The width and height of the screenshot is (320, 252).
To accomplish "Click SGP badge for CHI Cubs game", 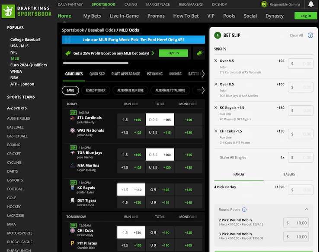I will click(x=73, y=225).
